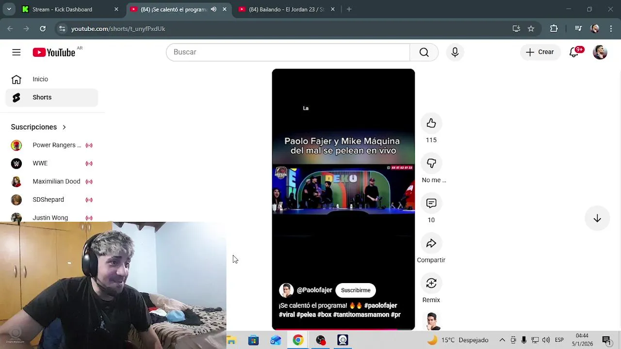
Task: Open Chrome three-dot menu
Action: 611,29
